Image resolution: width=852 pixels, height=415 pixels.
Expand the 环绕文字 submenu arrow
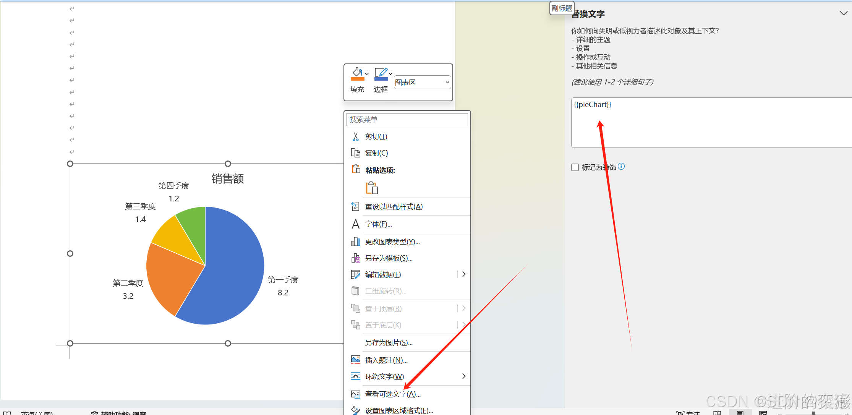463,376
